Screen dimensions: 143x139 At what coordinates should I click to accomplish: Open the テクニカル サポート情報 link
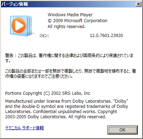[x=25, y=128]
